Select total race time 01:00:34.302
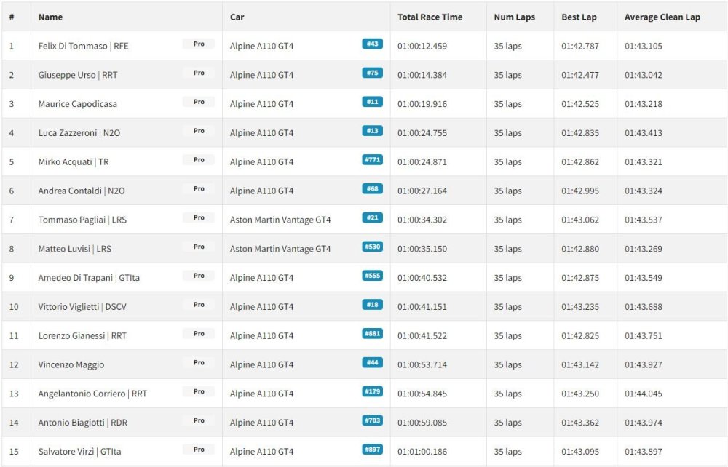This screenshot has width=728, height=467. click(x=422, y=220)
